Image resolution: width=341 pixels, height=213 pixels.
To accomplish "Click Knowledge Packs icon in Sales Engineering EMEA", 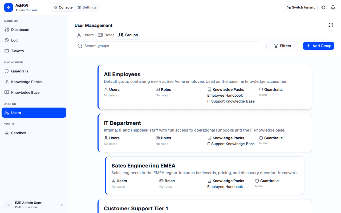I will click(x=209, y=181).
